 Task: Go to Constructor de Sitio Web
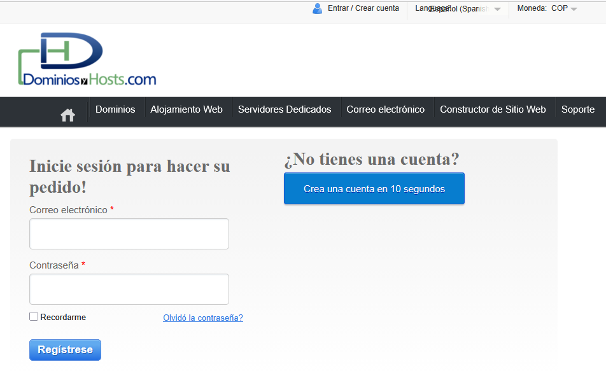tap(493, 109)
